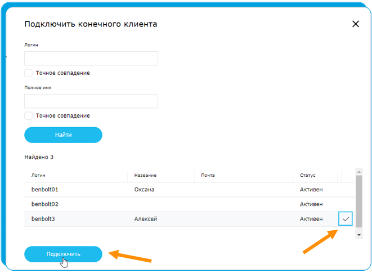Select the benbolt01 login entry

click(45, 190)
